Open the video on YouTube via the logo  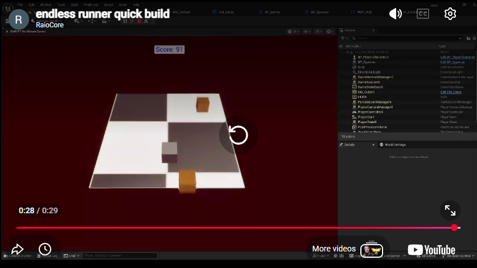(431, 250)
